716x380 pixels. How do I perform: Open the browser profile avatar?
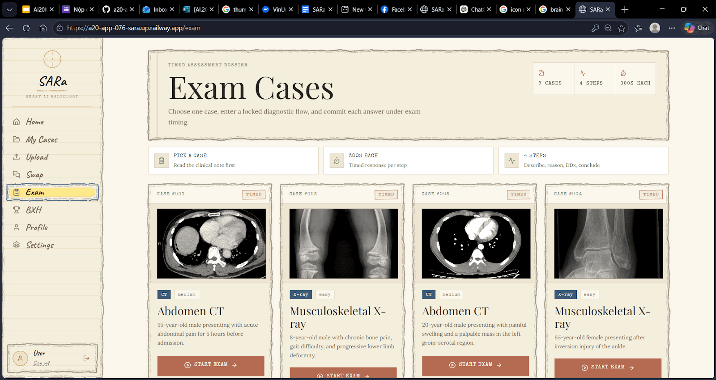click(x=655, y=28)
